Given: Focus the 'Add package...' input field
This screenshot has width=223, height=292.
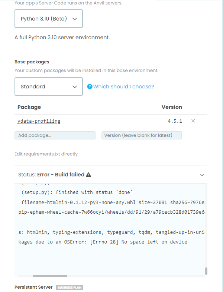Looking at the screenshot, I should [55, 135].
